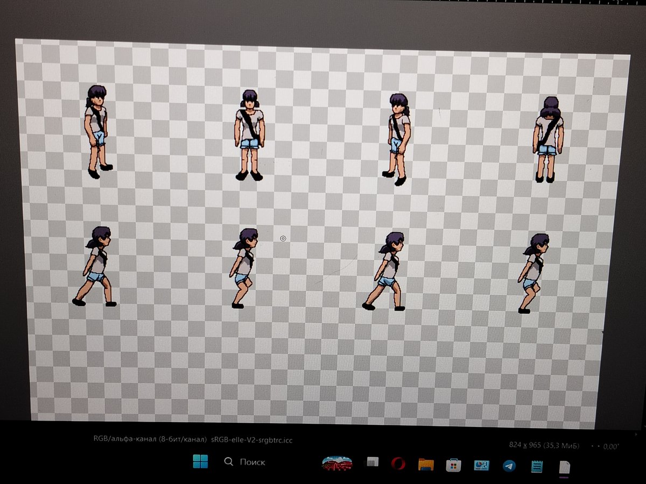Image resolution: width=646 pixels, height=484 pixels.
Task: Open File Explorer from the taskbar
Action: pos(426,464)
